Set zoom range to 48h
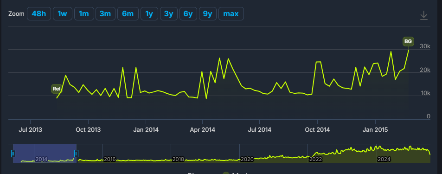 [38, 14]
